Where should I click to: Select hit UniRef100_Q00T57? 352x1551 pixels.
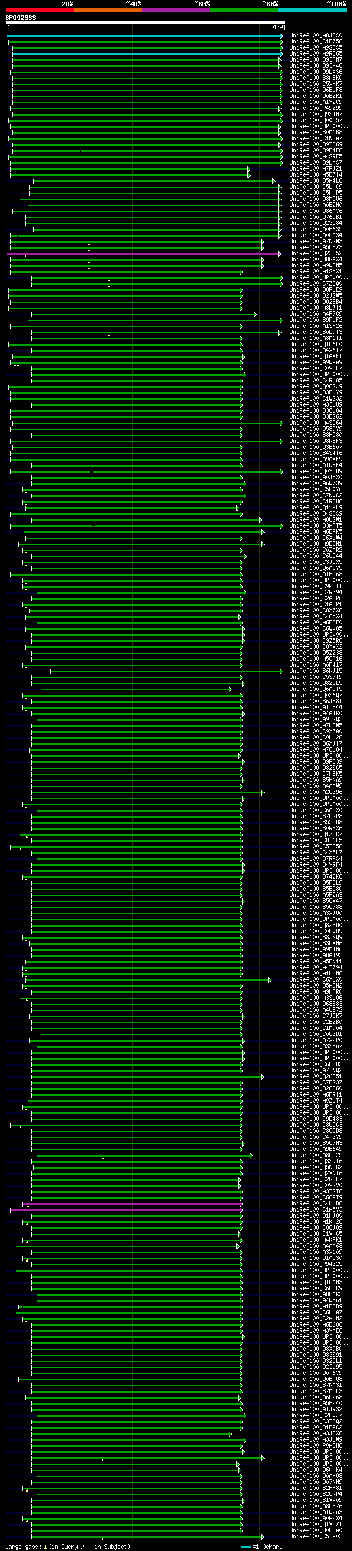click(x=316, y=120)
